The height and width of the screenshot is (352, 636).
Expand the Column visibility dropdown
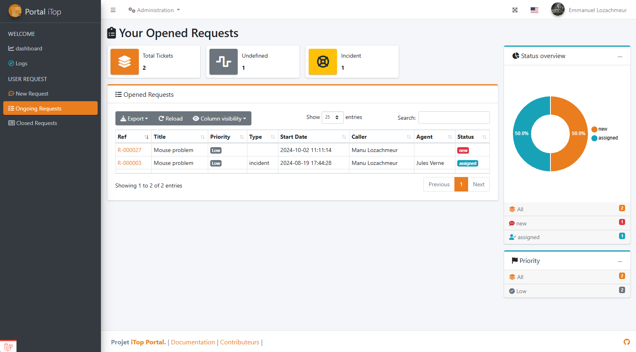point(220,119)
